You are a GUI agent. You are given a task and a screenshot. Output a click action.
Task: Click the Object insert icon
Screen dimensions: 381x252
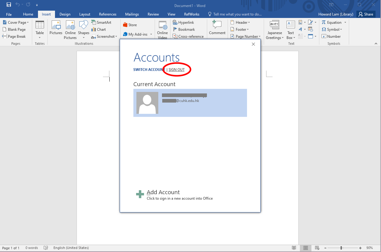(x=311, y=37)
